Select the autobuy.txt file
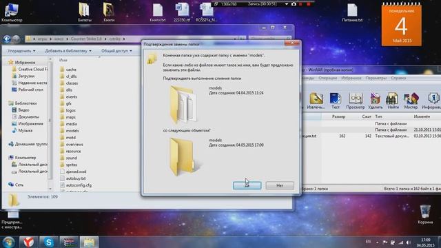Viewport: 441px width, 248px height. [x=72, y=178]
